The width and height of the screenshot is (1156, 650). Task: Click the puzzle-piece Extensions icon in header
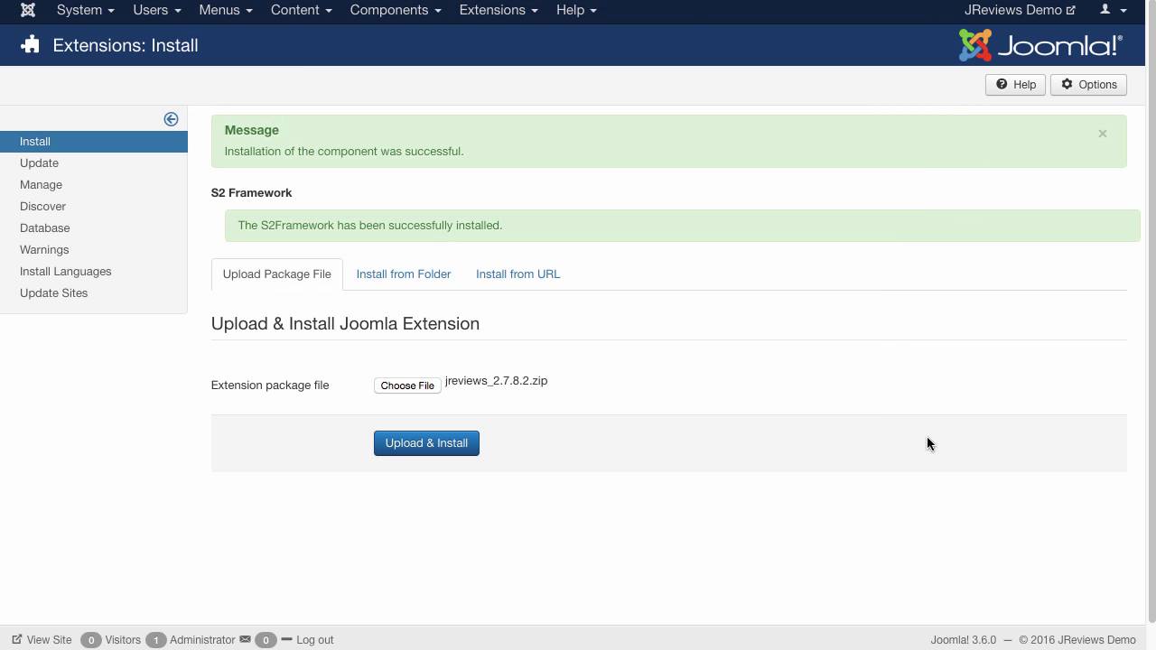click(30, 45)
